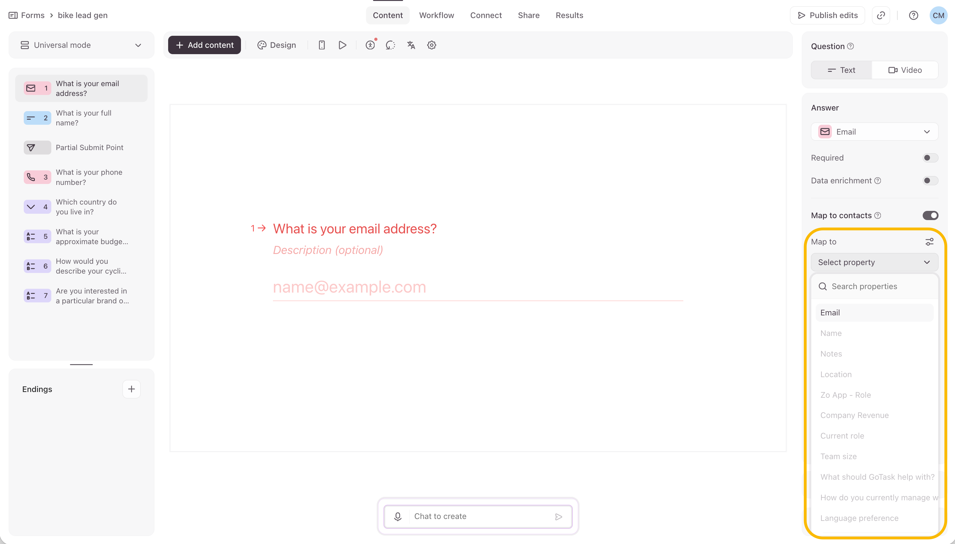Click the Map to settings sliders icon
Screen dimensions: 955x544
[x=929, y=242]
